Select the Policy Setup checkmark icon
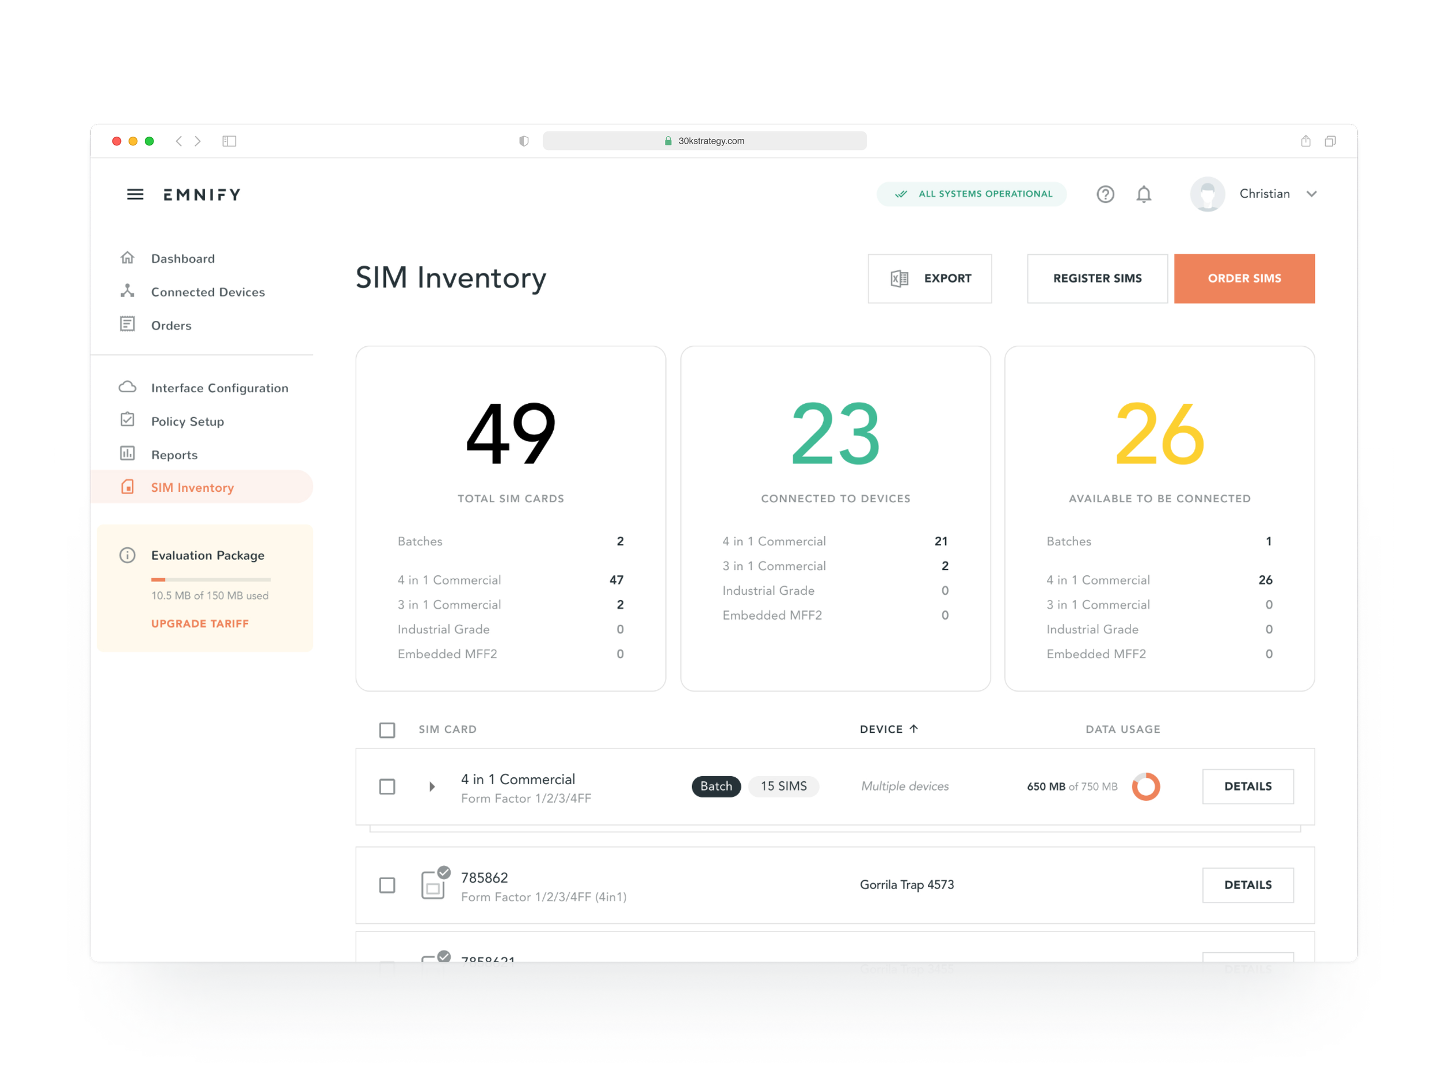 click(129, 420)
